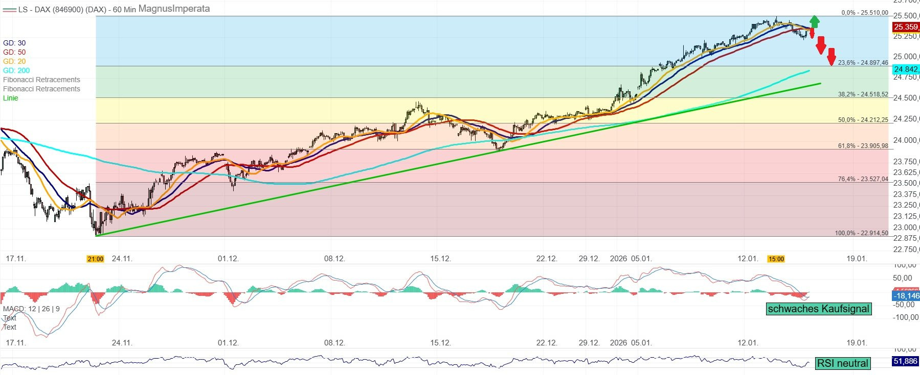The image size is (920, 375).
Task: Toggle the GD: 200 legend entry
Action: (16, 70)
